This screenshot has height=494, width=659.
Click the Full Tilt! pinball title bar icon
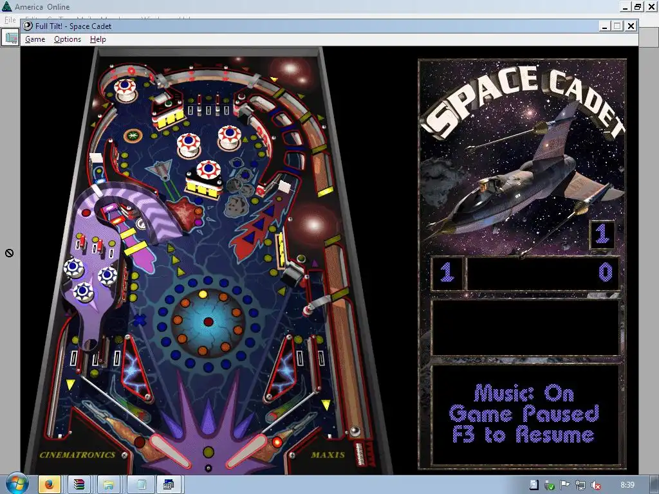click(x=28, y=26)
